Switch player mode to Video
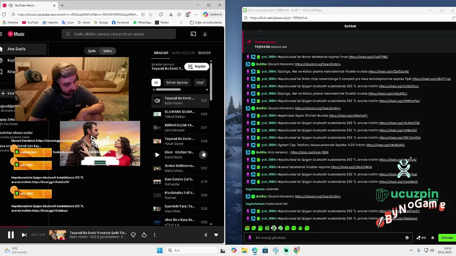The width and height of the screenshot is (456, 256). click(x=108, y=51)
